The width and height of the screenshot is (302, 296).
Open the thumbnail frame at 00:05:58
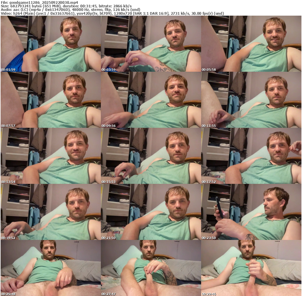[251, 44]
